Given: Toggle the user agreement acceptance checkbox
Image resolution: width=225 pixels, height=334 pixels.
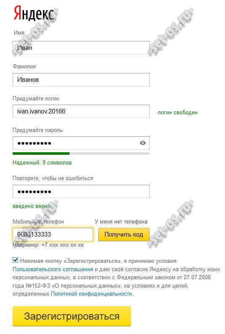Looking at the screenshot, I should [x=15, y=260].
